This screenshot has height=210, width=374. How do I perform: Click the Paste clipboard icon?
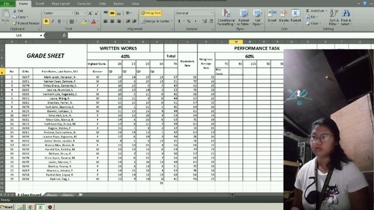tap(5, 14)
